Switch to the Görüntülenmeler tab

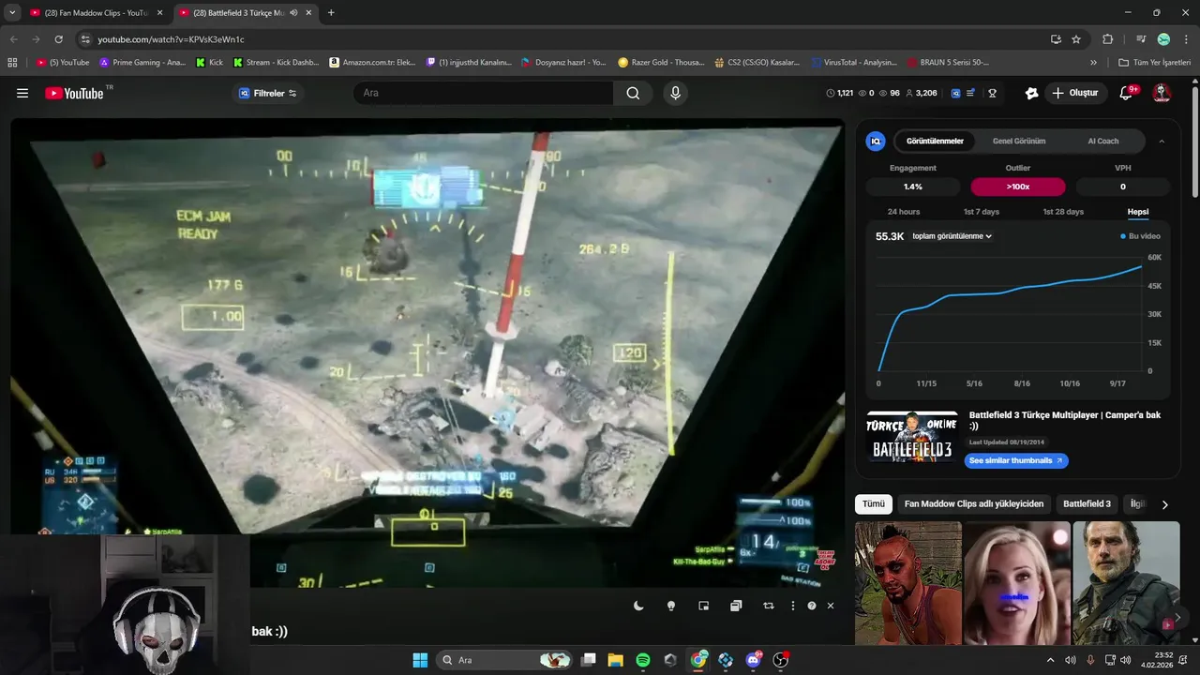935,141
